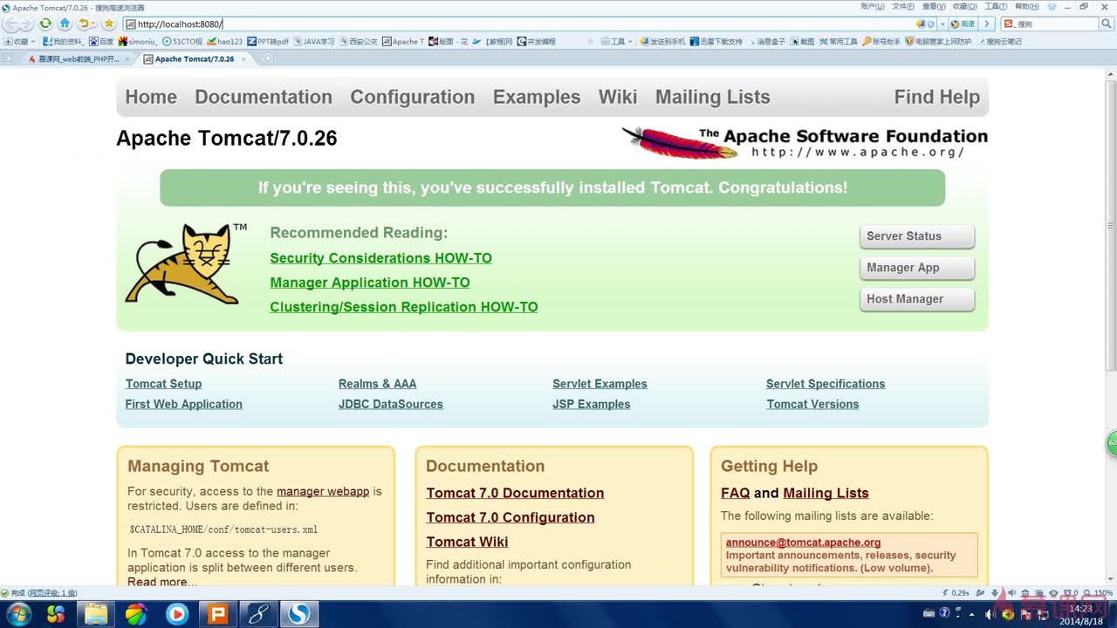Click the browser back arrow button
The width and height of the screenshot is (1117, 628).
pos(11,24)
